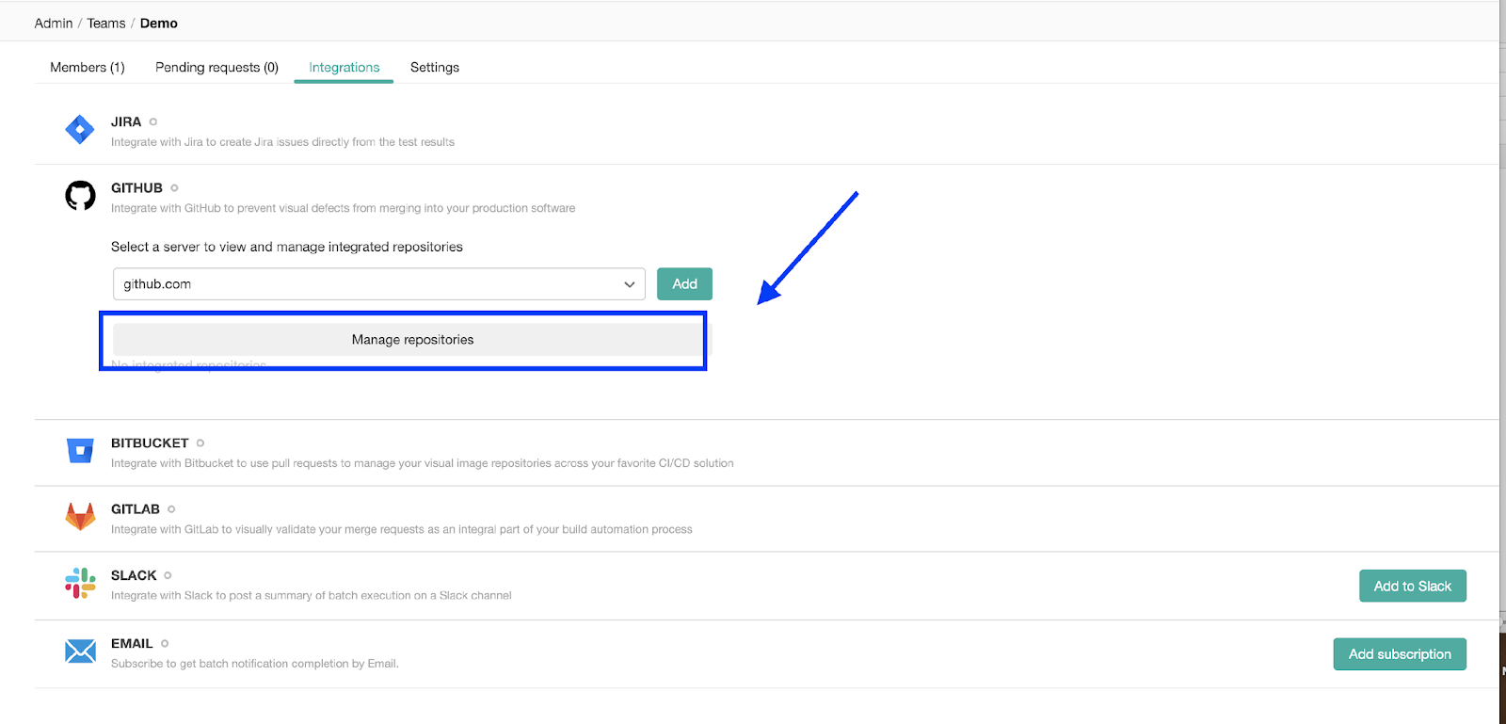This screenshot has width=1506, height=724.
Task: Click the Slack hashtag logo icon
Action: (x=80, y=584)
